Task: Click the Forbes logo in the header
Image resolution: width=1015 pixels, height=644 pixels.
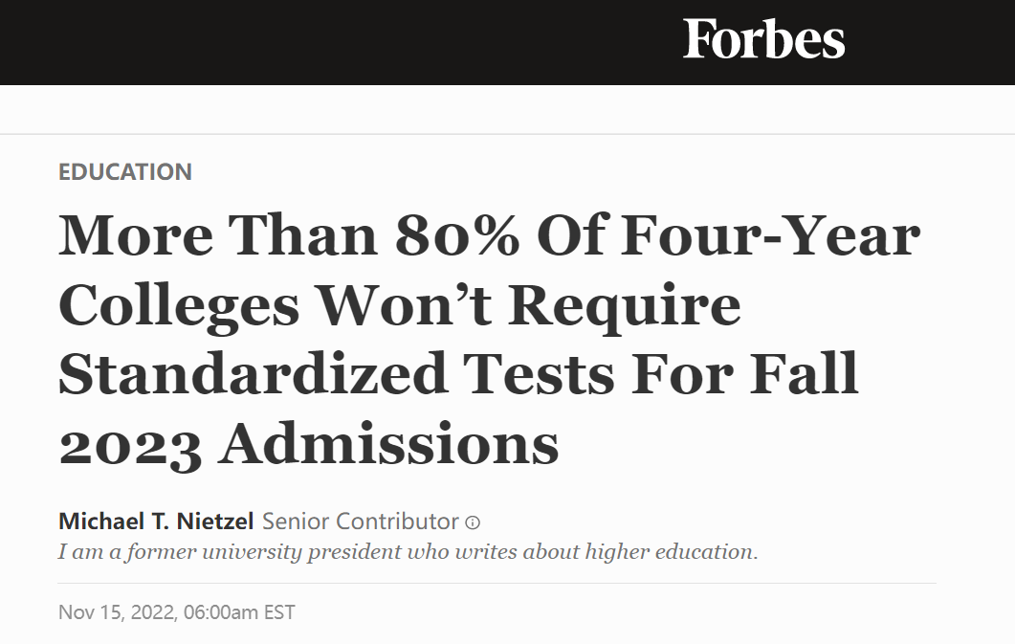Action: 763,39
